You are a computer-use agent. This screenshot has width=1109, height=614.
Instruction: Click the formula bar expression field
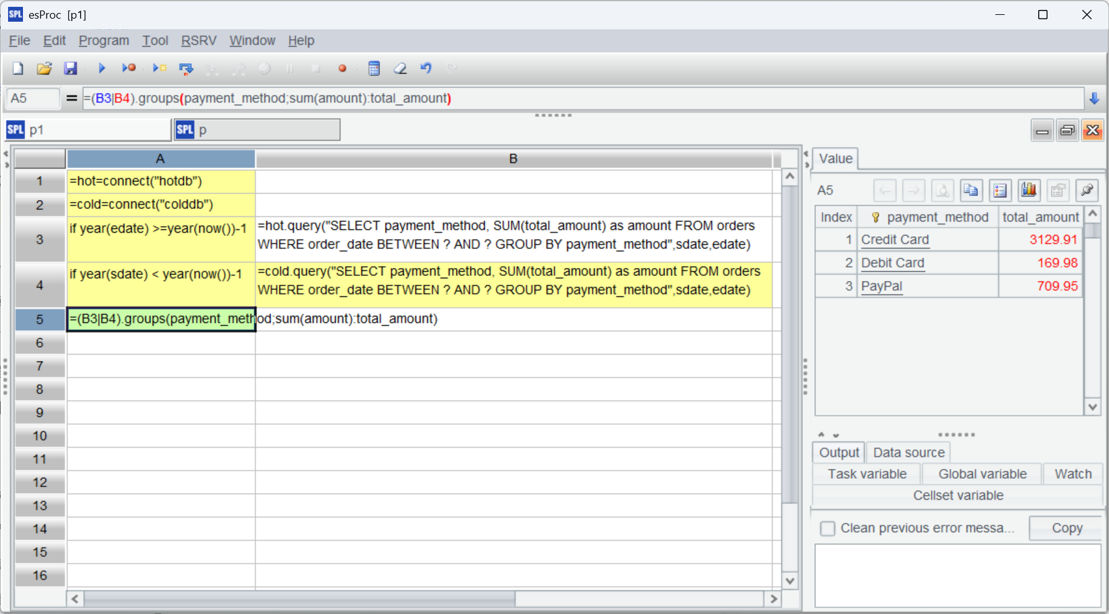coord(583,98)
